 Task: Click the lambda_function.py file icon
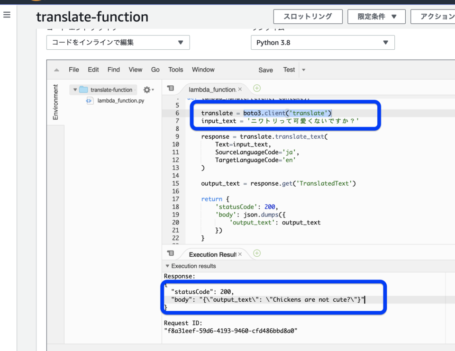(x=89, y=101)
